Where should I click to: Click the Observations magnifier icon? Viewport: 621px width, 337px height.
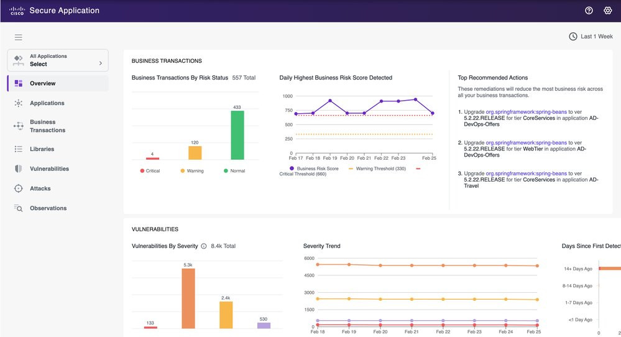pos(18,208)
